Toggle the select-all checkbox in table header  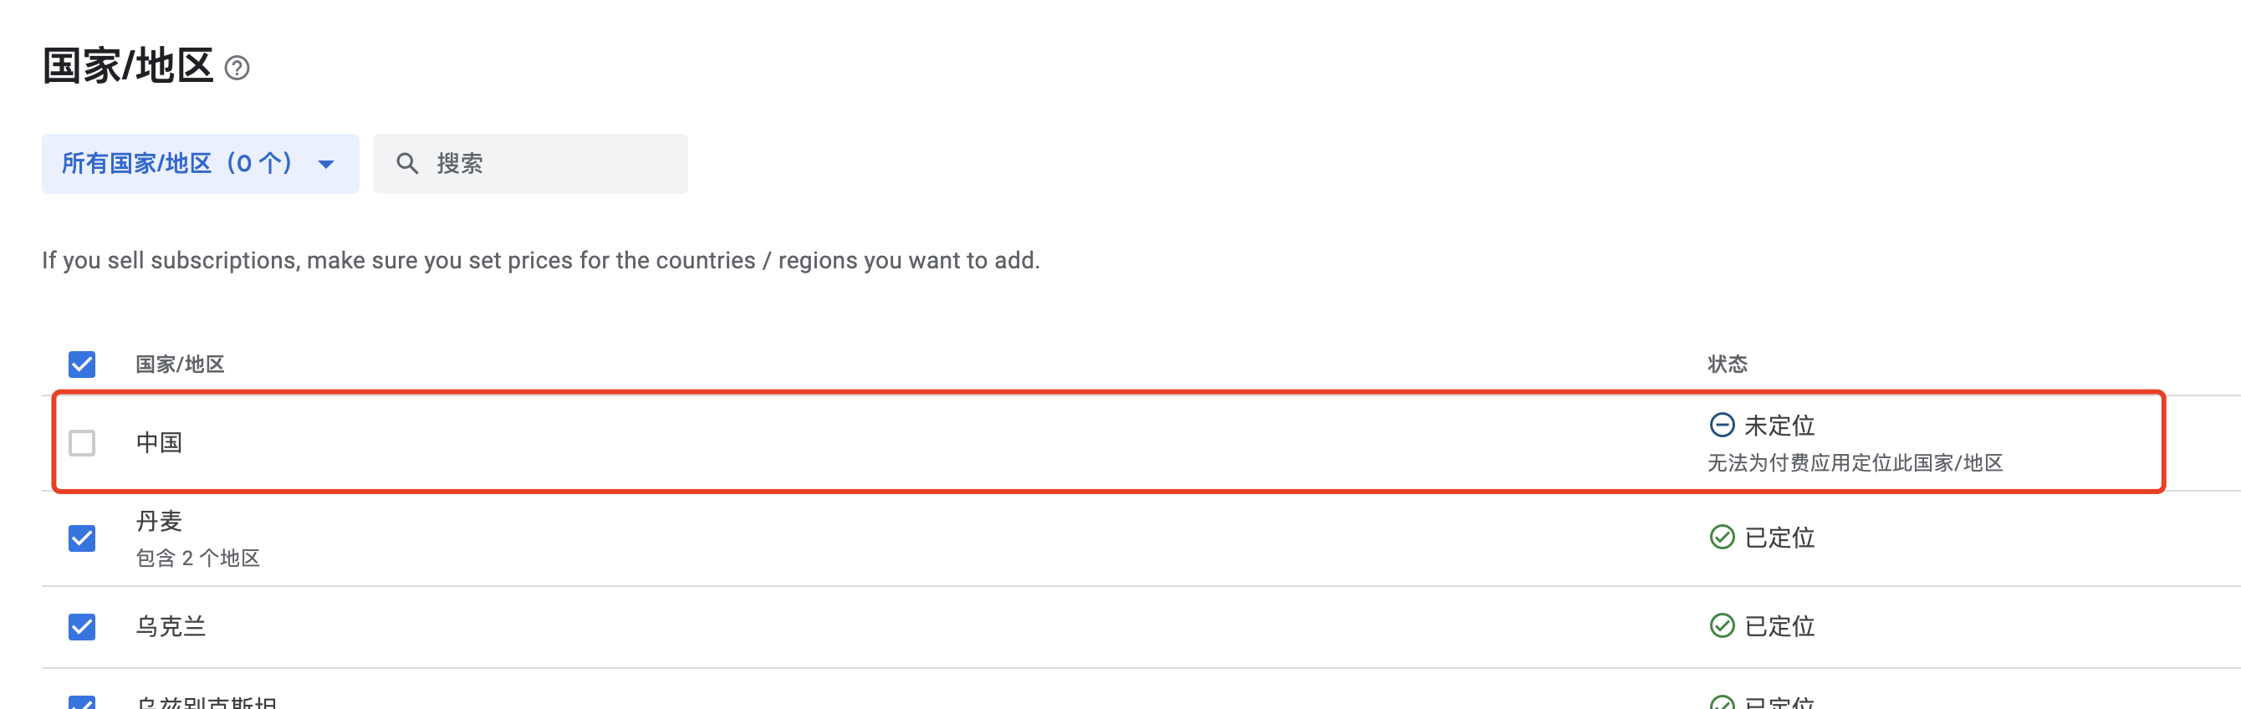82,364
